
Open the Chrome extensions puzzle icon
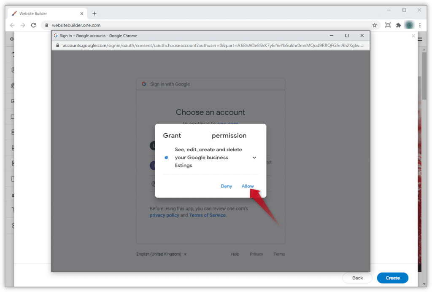[x=398, y=25]
